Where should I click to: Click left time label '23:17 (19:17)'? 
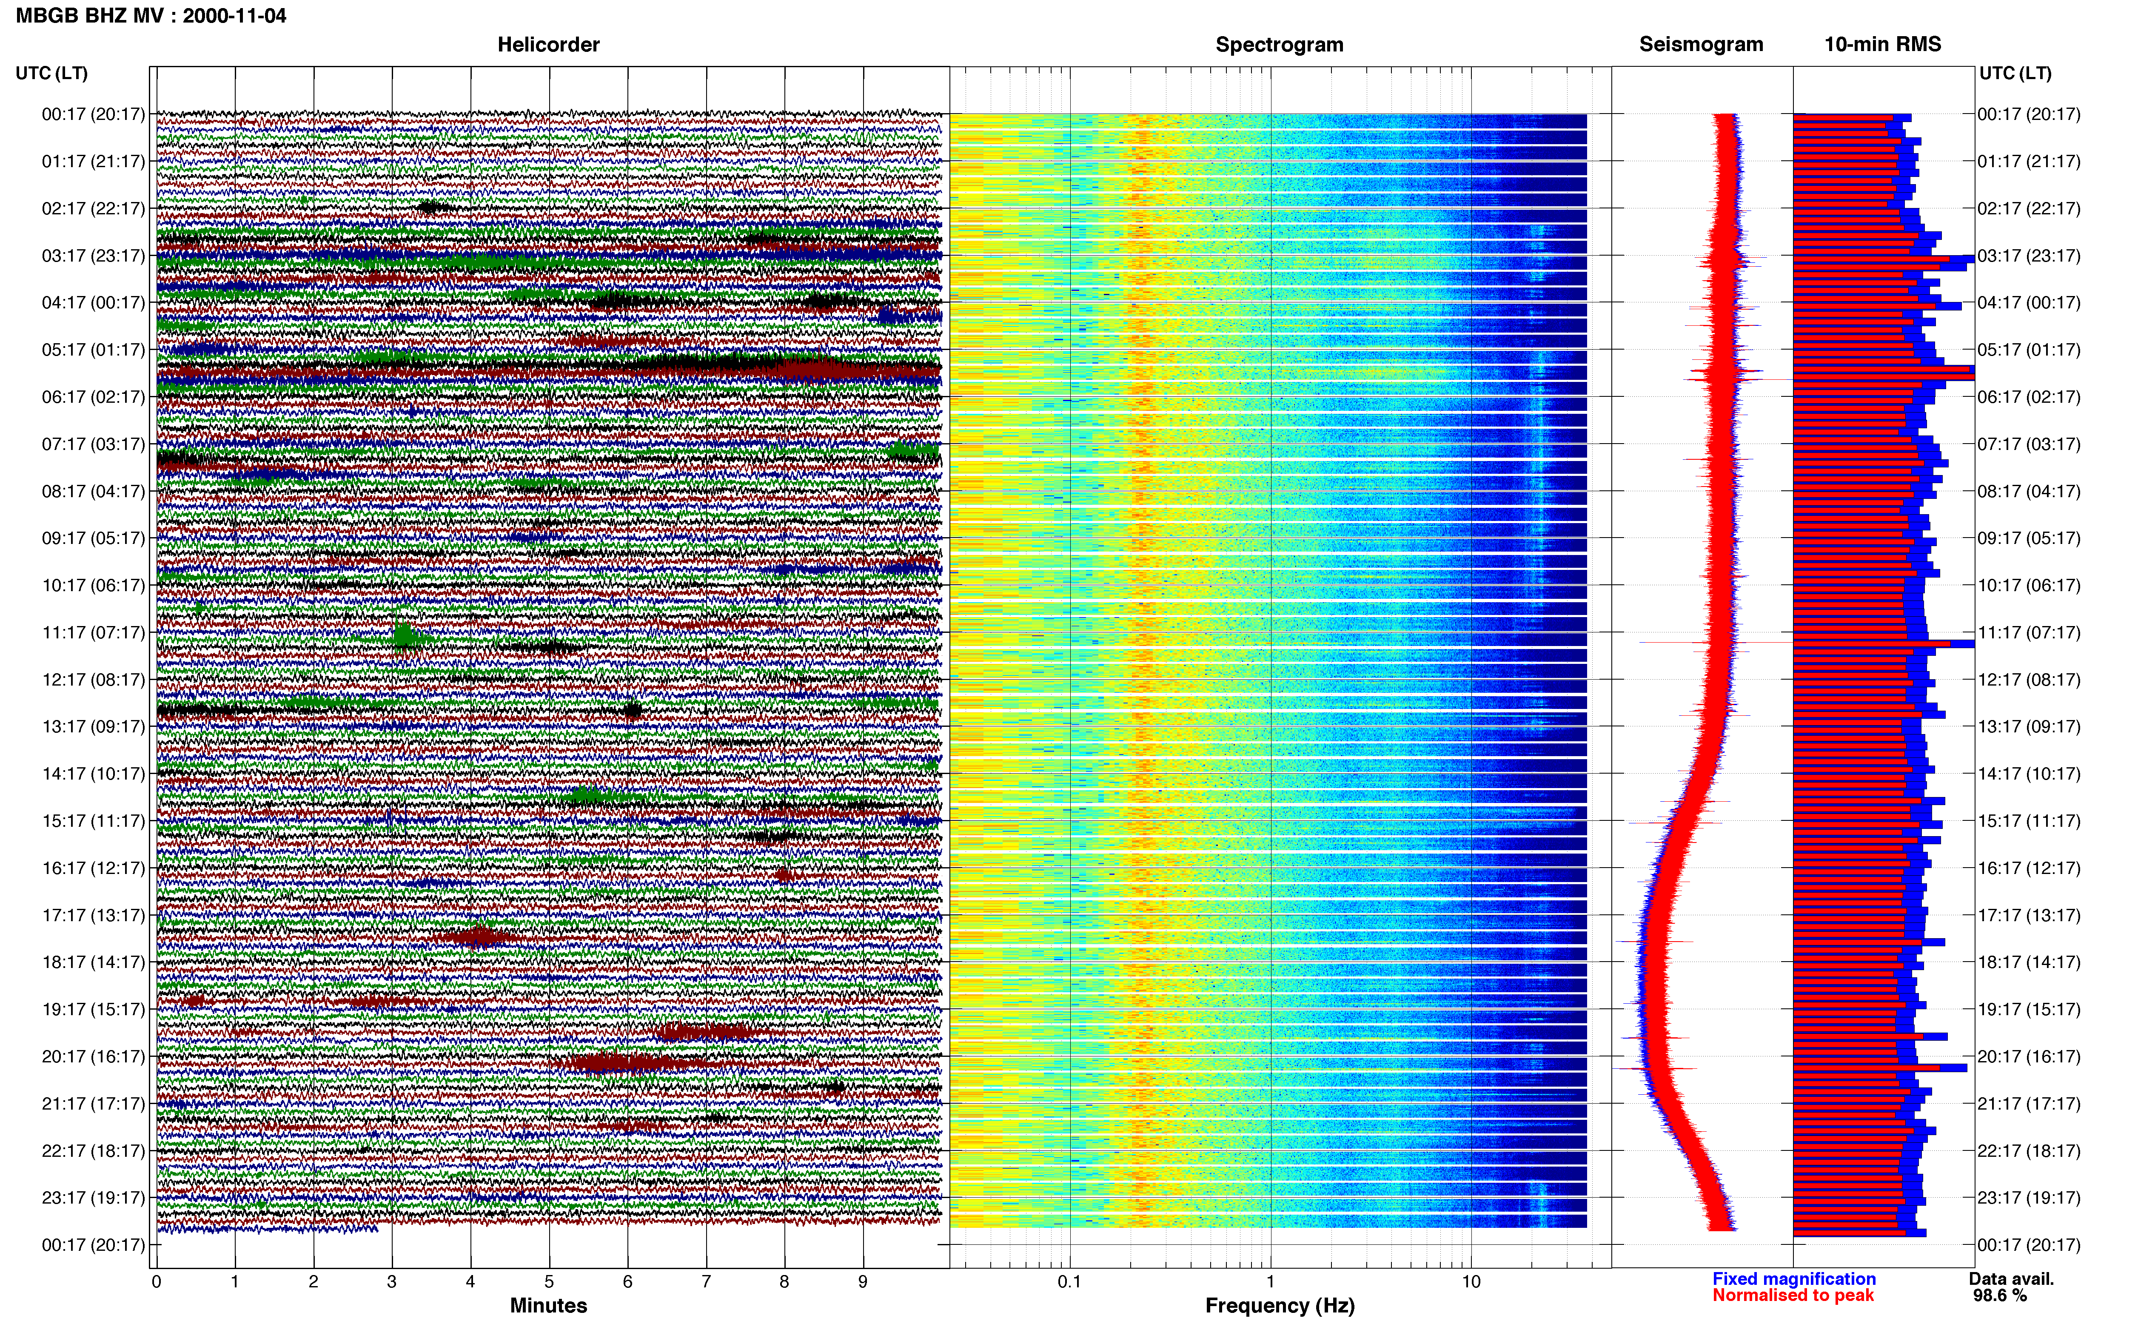pyautogui.click(x=94, y=1197)
